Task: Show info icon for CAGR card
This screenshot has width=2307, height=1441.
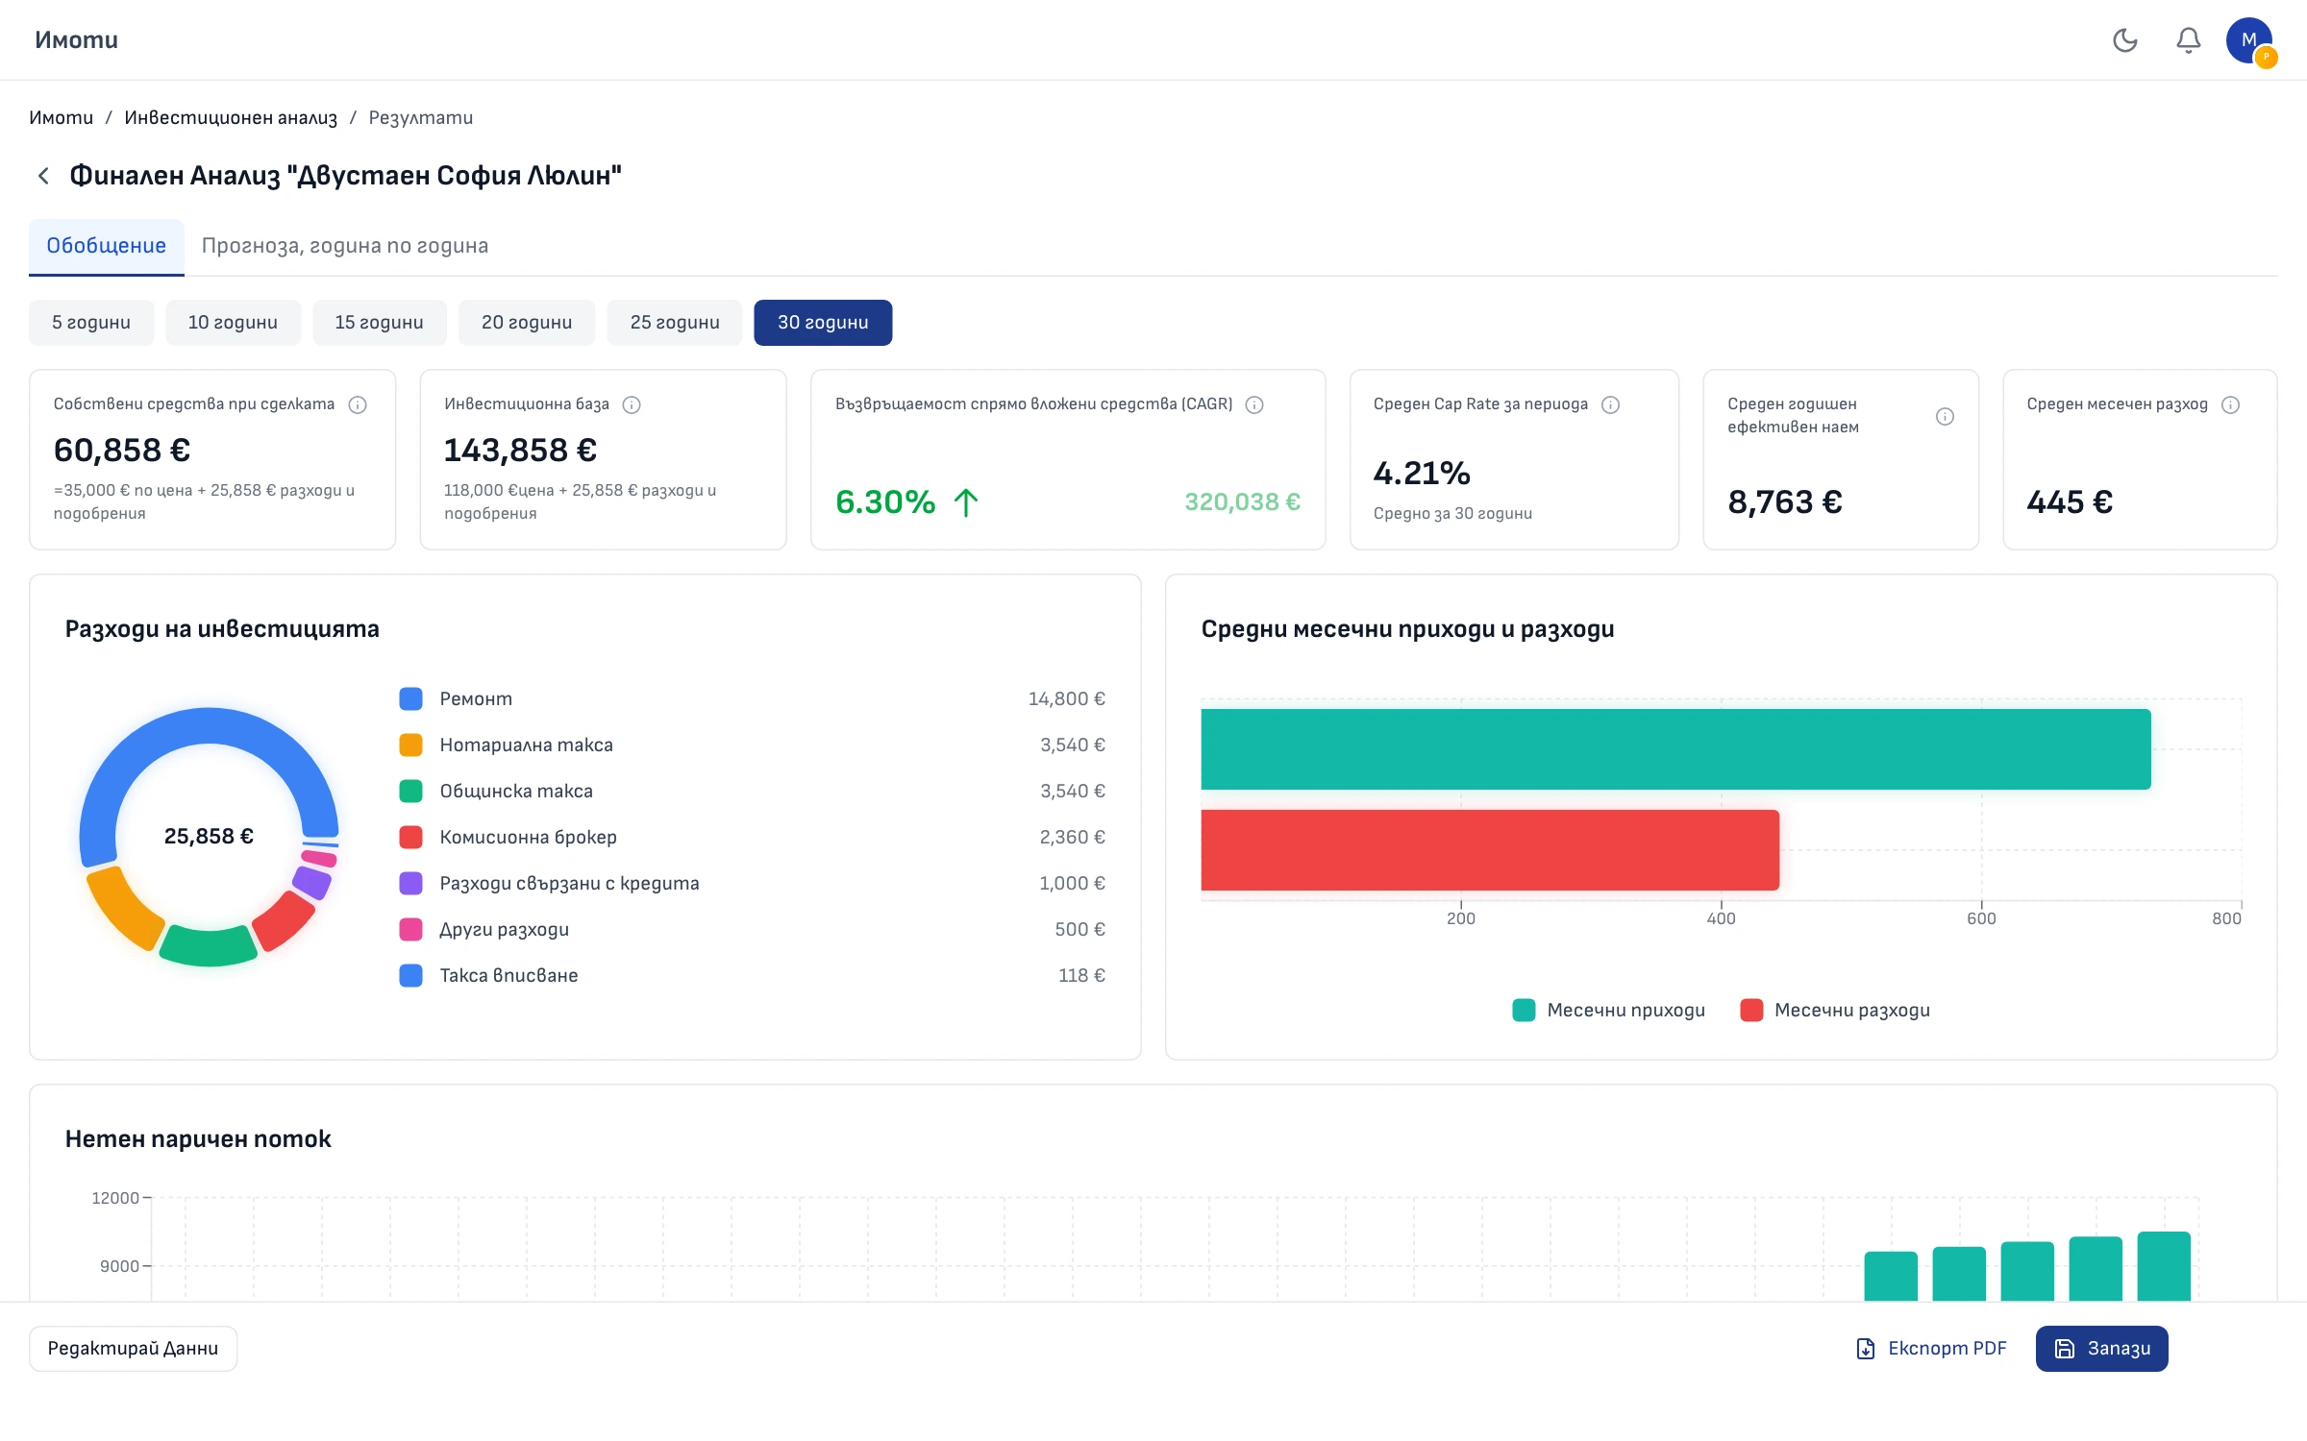Action: tap(1254, 404)
